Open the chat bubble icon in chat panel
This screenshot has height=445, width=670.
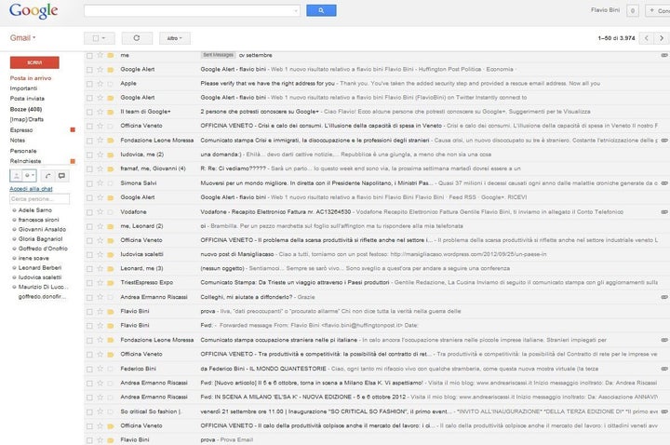61,176
